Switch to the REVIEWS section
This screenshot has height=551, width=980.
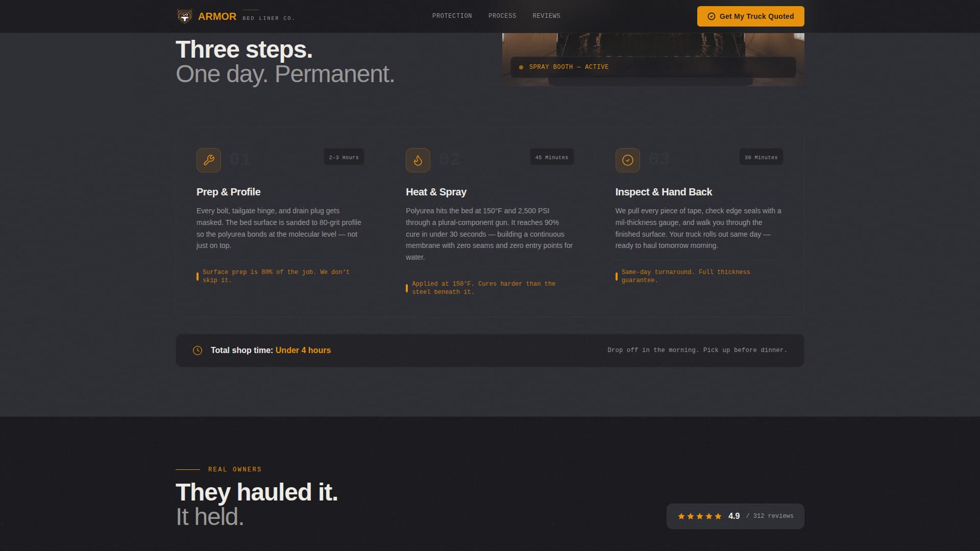(546, 16)
